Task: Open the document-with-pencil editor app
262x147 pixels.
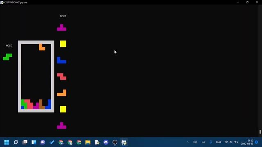Action: point(97,142)
